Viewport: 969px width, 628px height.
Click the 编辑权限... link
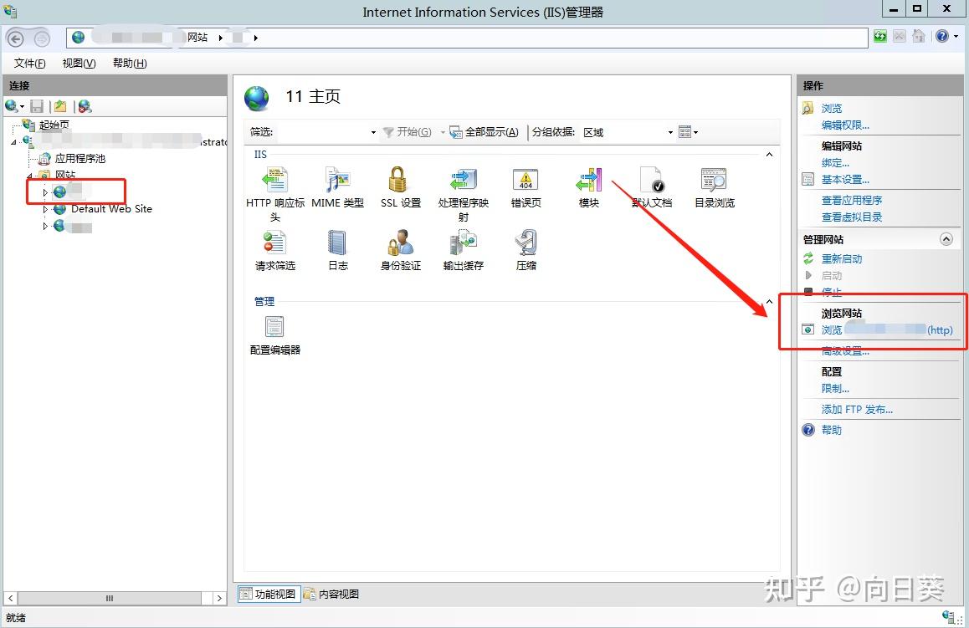tap(845, 125)
